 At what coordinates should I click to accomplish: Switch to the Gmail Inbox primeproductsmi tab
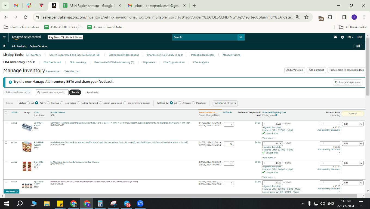click(x=157, y=5)
